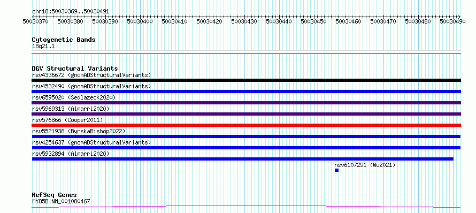Click ruler position 50030380
The image size is (476, 213).
(x=71, y=21)
